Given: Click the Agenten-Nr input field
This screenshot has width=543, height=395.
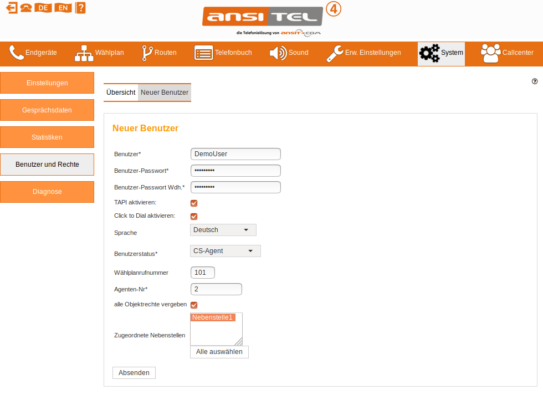Looking at the screenshot, I should click(x=216, y=289).
